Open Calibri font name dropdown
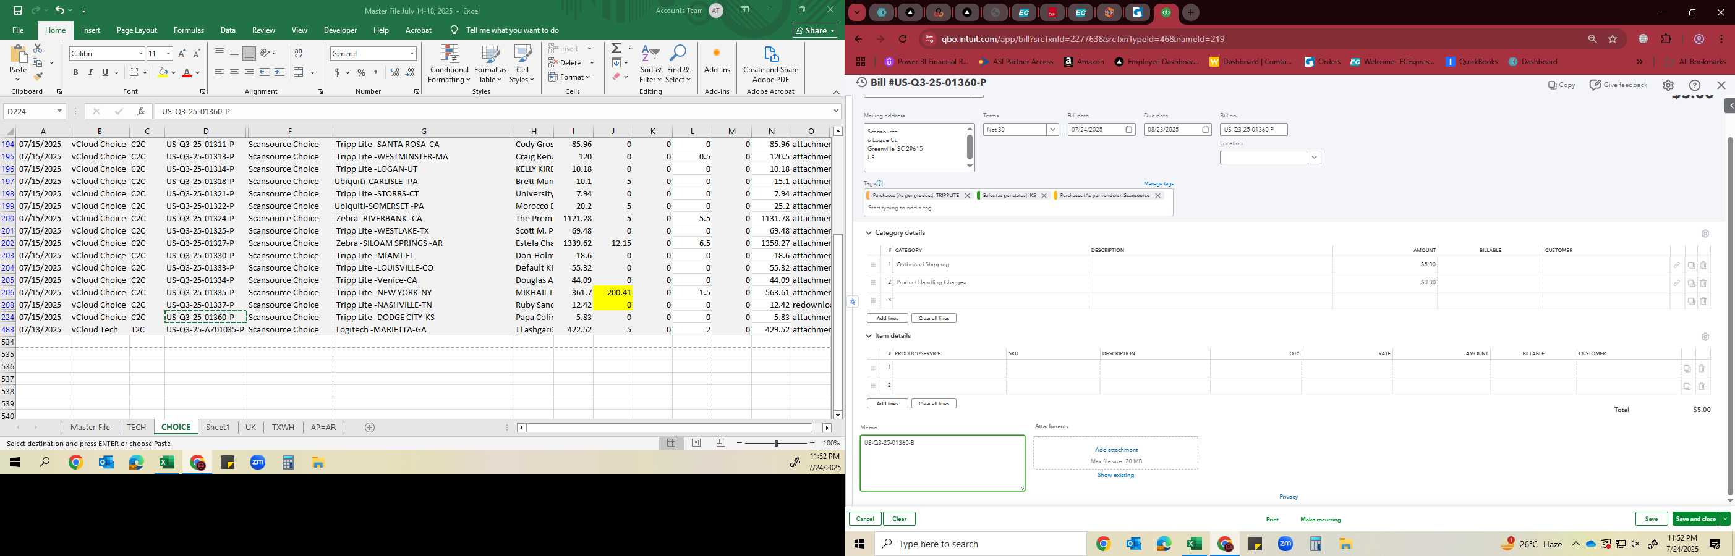This screenshot has width=1735, height=556. tap(140, 53)
